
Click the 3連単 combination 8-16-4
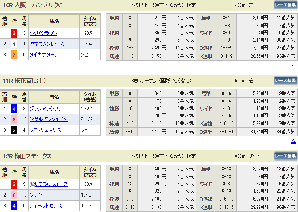tap(226, 132)
